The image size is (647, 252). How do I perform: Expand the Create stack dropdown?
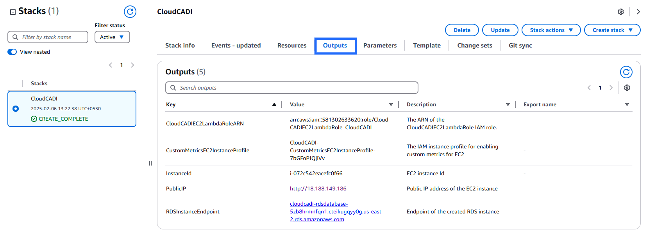(612, 30)
